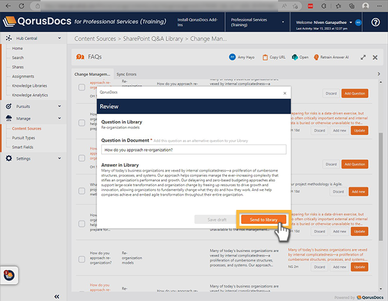This screenshot has height=301, width=388.
Task: Click the FAQ list vertical scrollbar
Action: point(380,187)
